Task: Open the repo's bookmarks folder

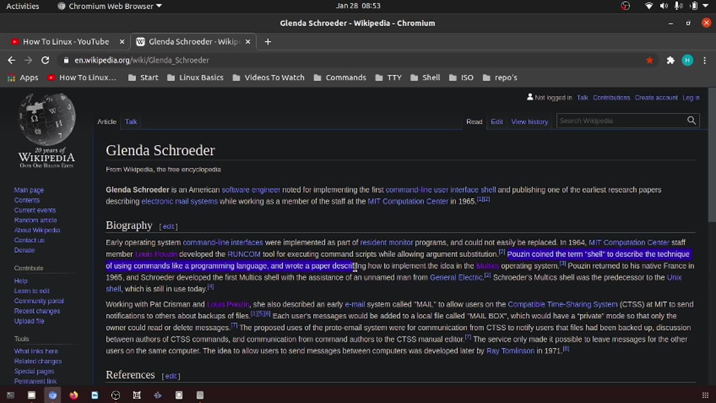Action: click(500, 77)
